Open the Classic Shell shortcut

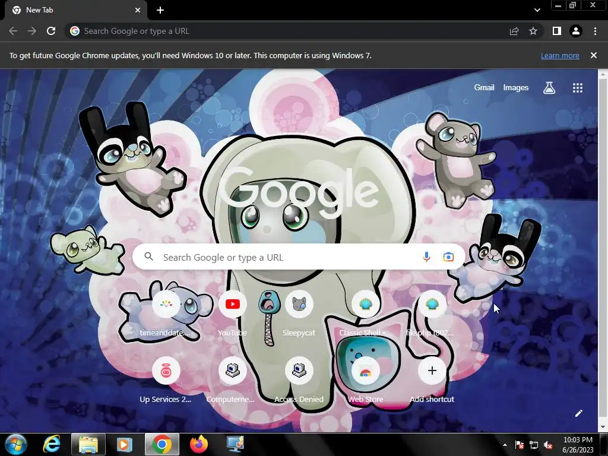(x=365, y=313)
